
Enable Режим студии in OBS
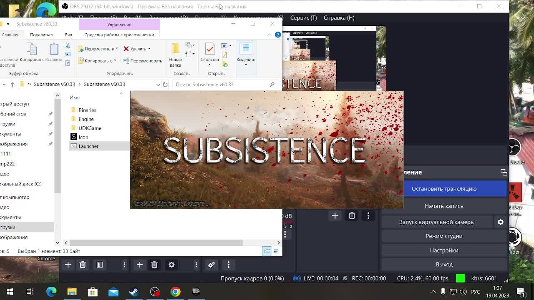pyautogui.click(x=444, y=236)
